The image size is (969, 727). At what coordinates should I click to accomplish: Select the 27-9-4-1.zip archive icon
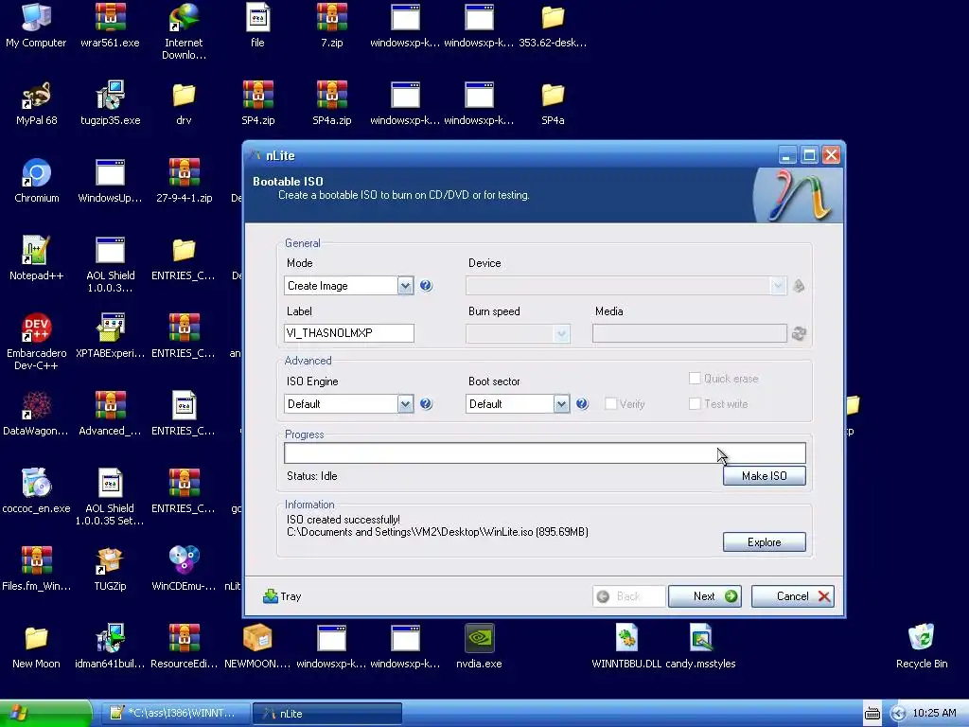coord(184,181)
